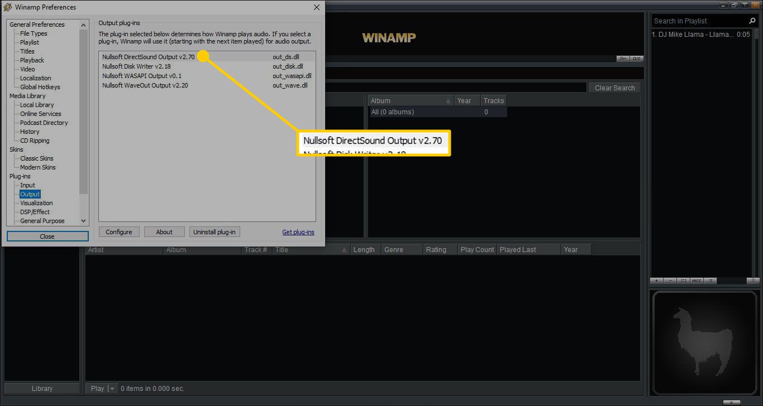
Task: Select History in preferences tree
Action: coord(30,132)
